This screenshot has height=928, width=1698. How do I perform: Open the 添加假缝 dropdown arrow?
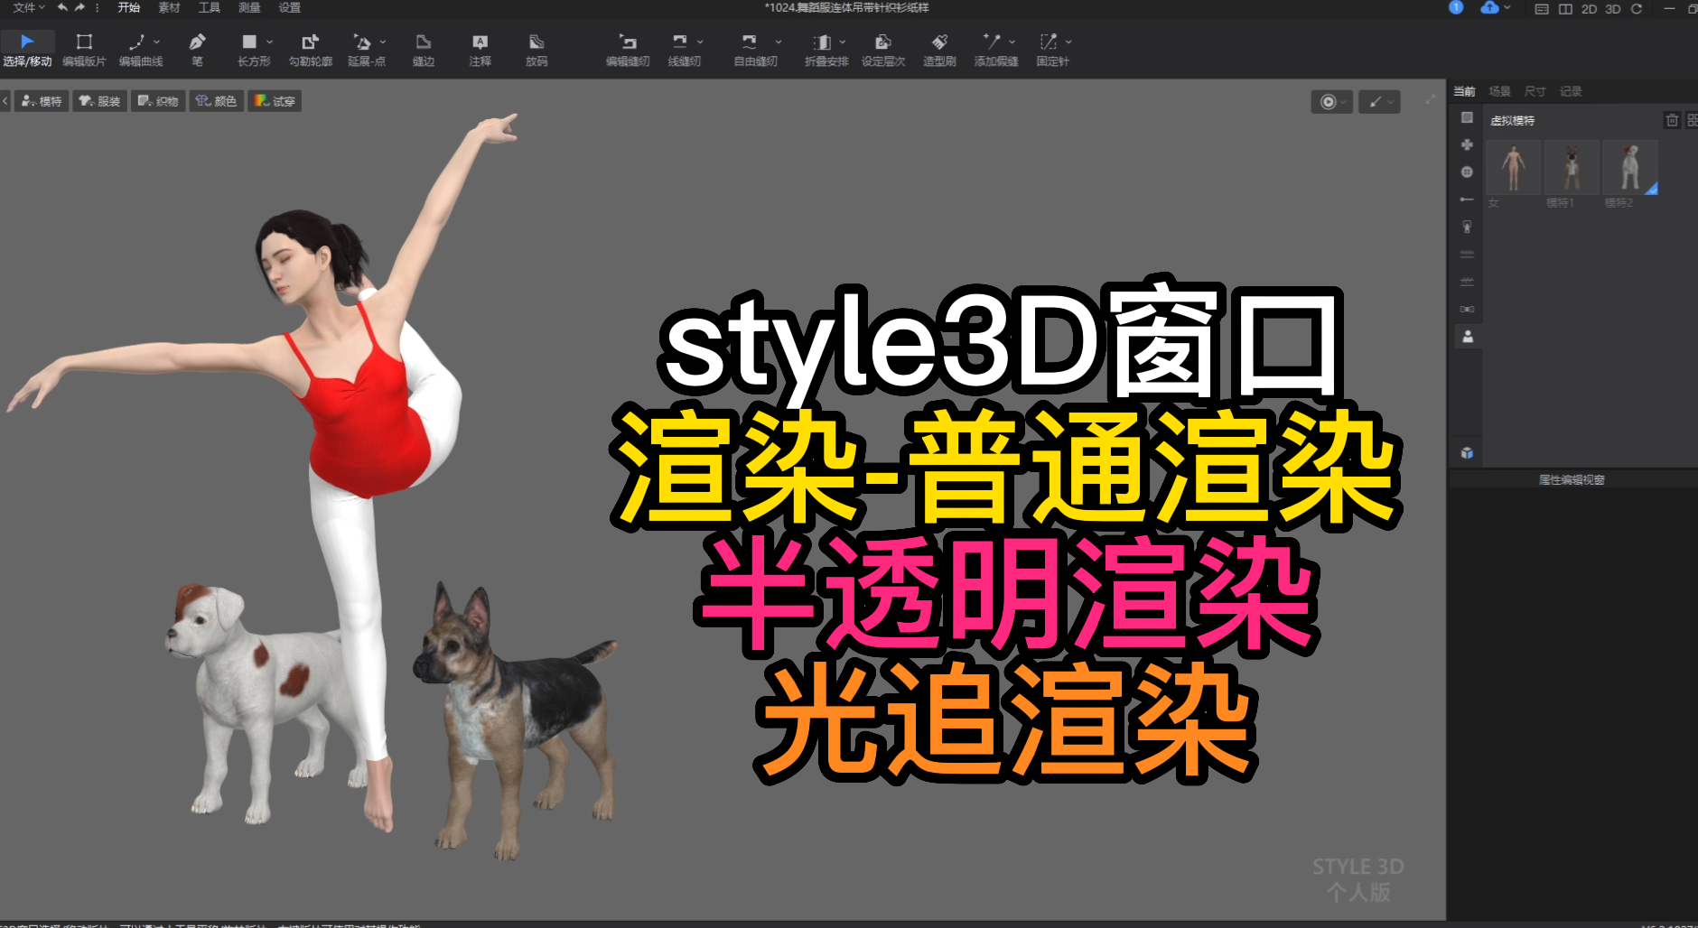pos(1012,42)
